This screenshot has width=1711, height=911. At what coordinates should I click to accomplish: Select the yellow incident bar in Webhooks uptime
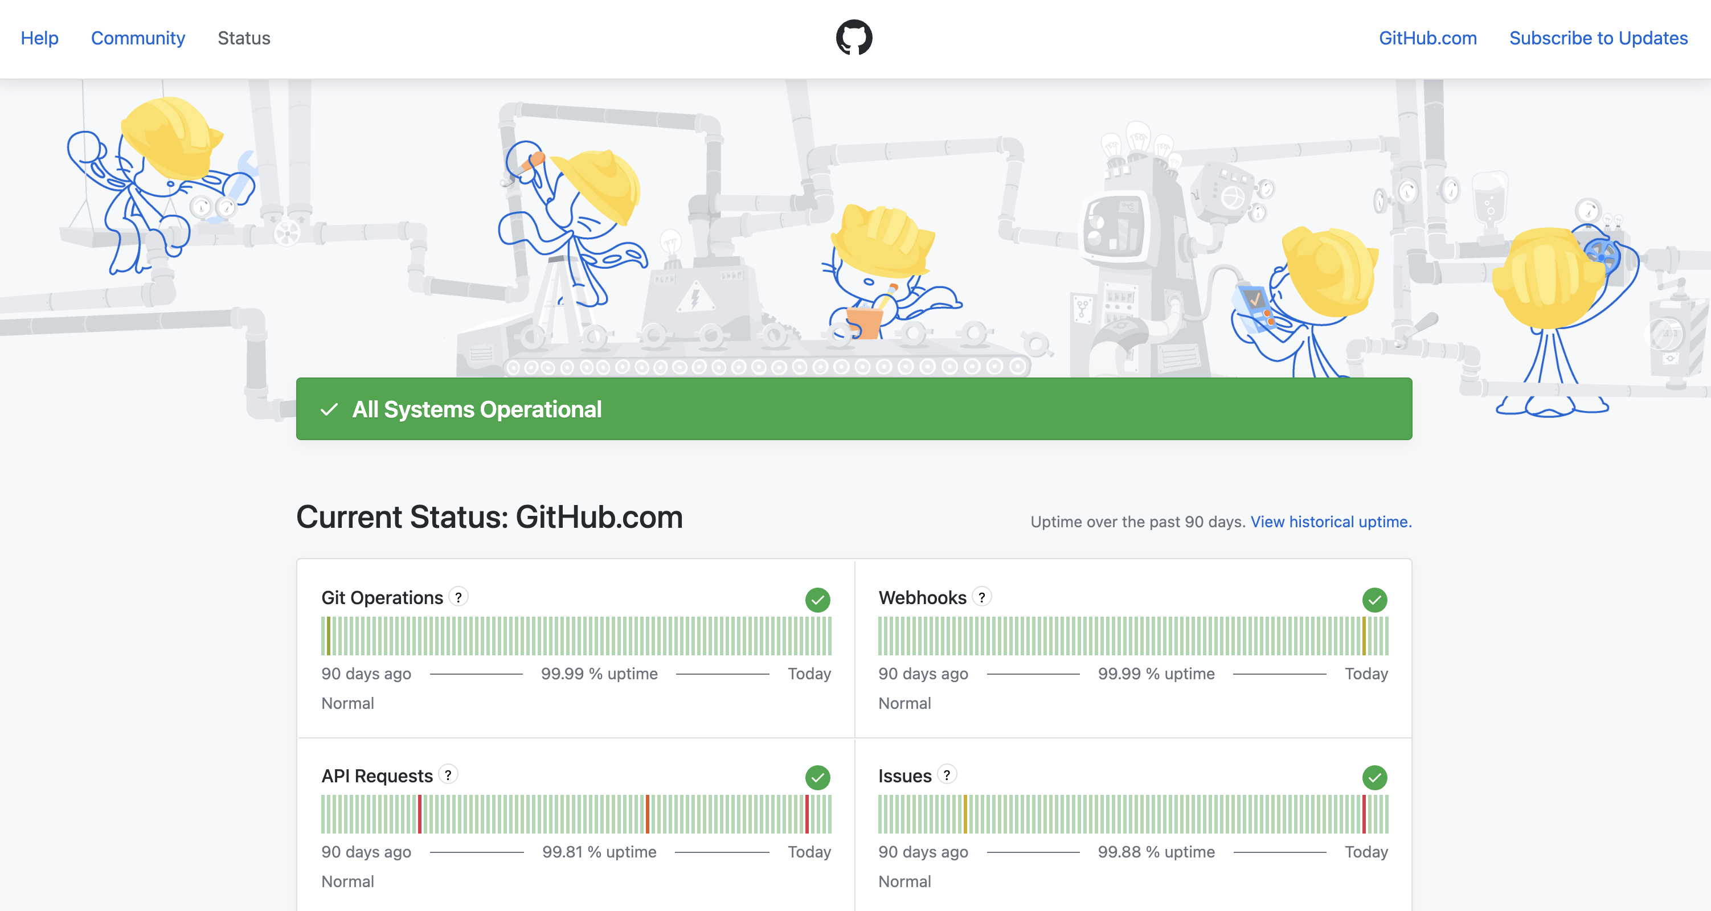point(1364,636)
